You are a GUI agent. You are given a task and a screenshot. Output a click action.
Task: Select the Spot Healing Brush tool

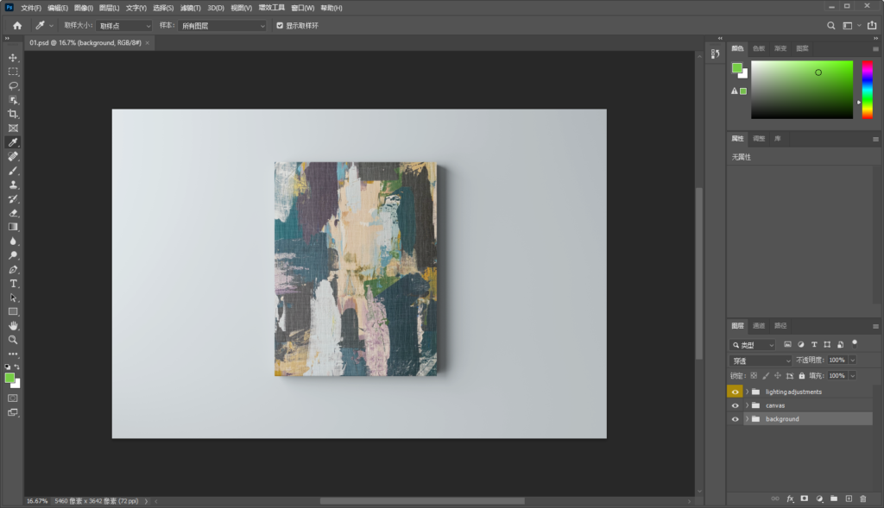pyautogui.click(x=13, y=157)
